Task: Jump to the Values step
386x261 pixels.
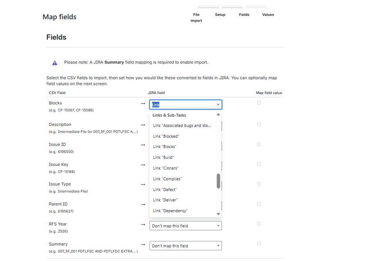Action: pos(268,14)
